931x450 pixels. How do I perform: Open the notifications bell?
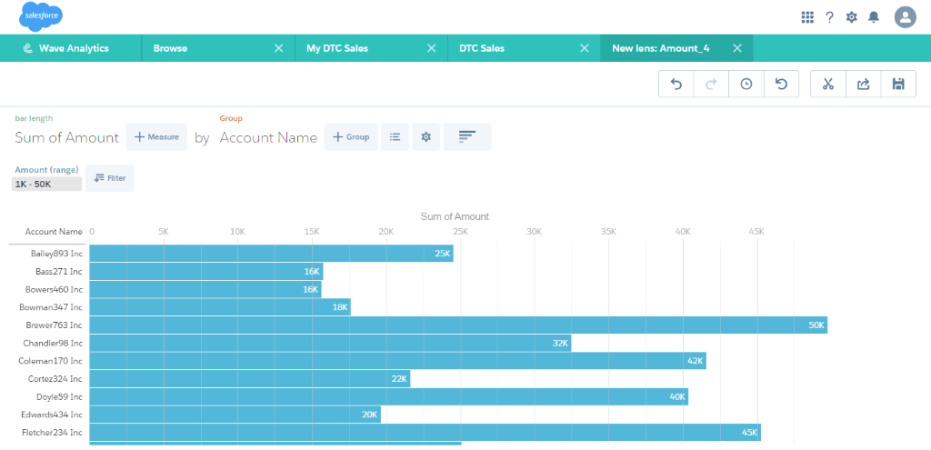click(x=874, y=17)
